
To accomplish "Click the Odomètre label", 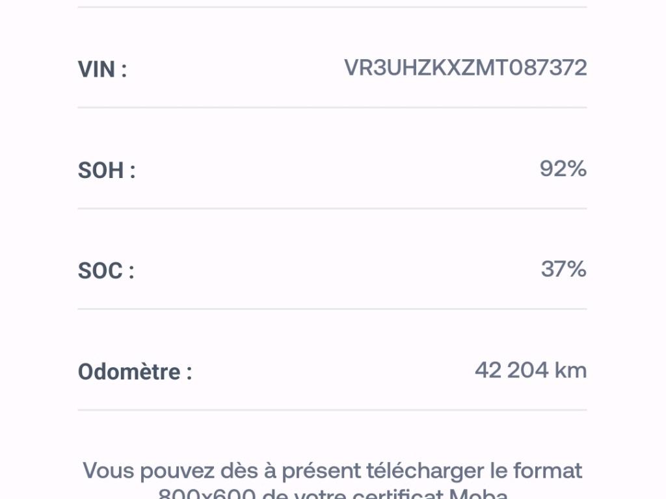I will (135, 372).
